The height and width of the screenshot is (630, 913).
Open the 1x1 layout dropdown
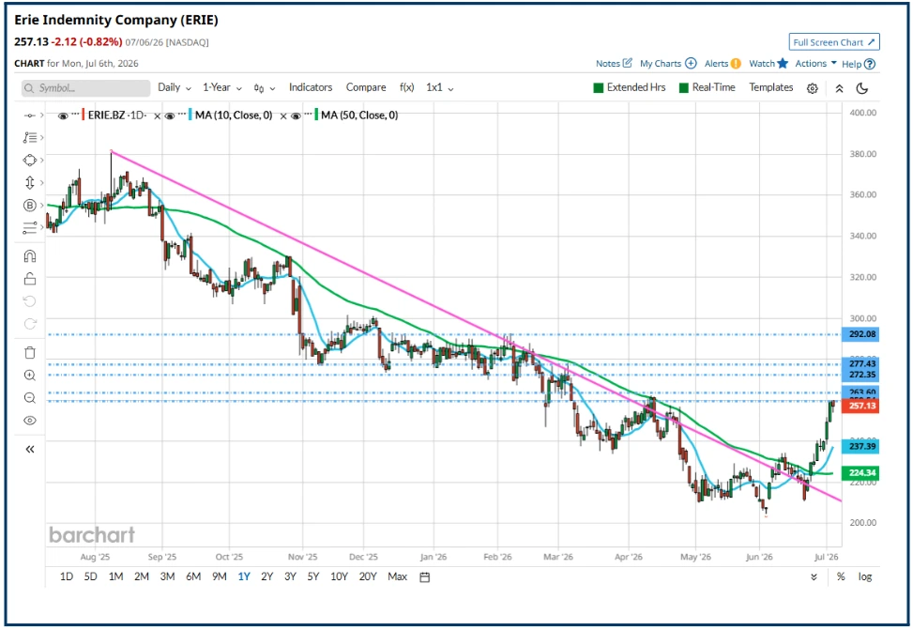(440, 87)
